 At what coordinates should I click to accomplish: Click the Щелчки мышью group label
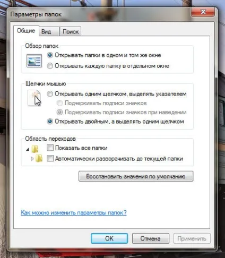pyautogui.click(x=46, y=83)
